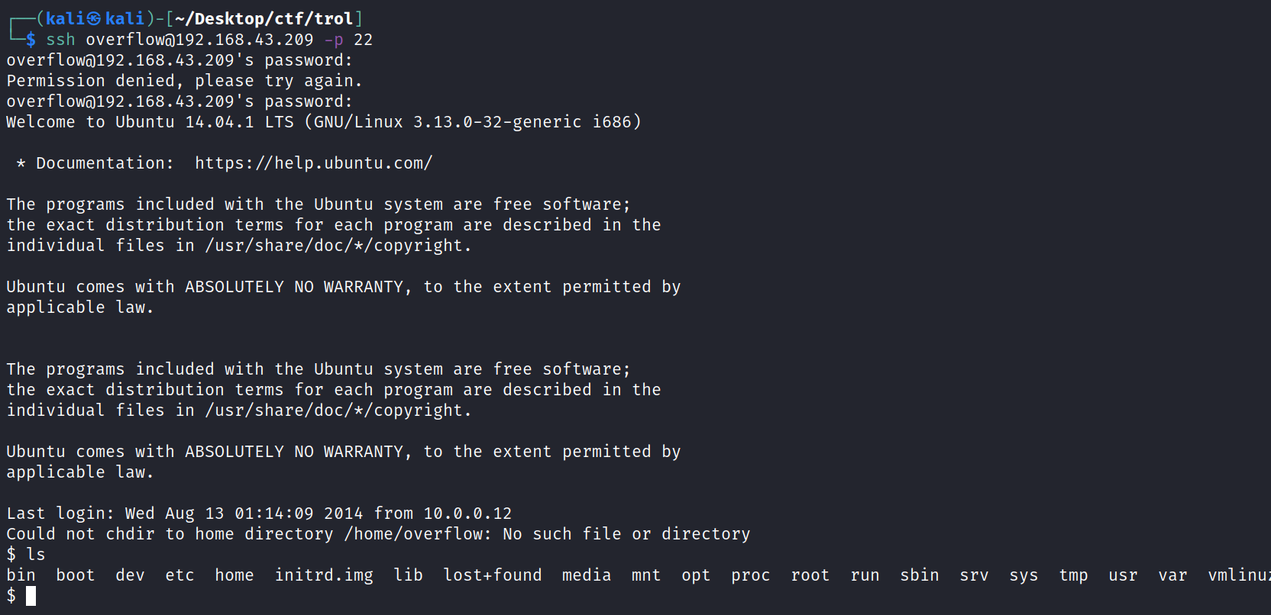Click the 'bin' directory in ls output
Screen dimensions: 1271x615
pyautogui.click(x=21, y=575)
